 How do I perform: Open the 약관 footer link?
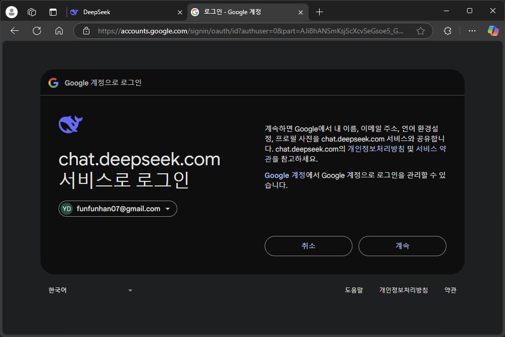450,291
